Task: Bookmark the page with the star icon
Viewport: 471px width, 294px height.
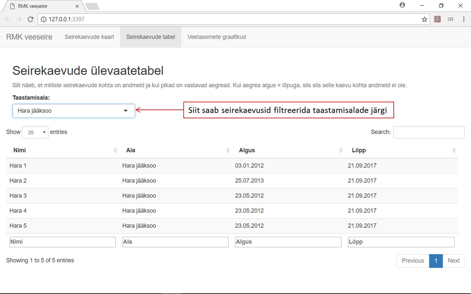Action: (425, 19)
